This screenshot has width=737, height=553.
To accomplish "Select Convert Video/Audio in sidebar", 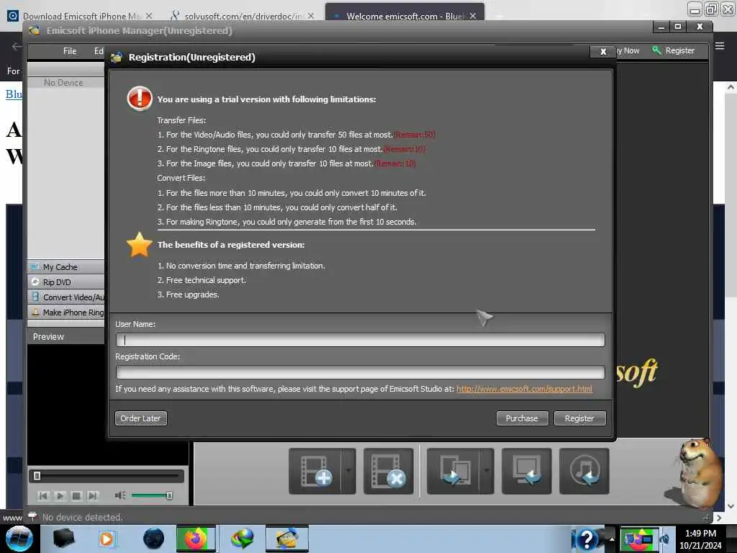I will click(66, 297).
